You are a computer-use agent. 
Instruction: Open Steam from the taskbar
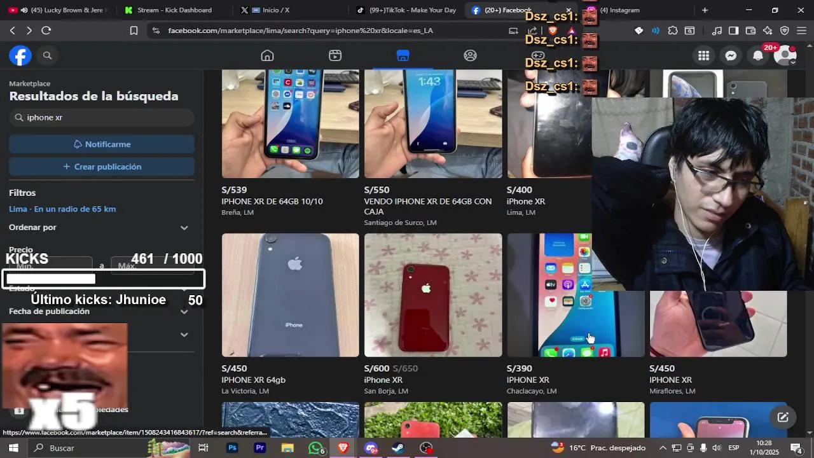[398, 448]
